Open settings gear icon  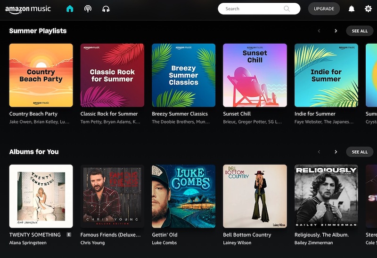click(x=368, y=8)
